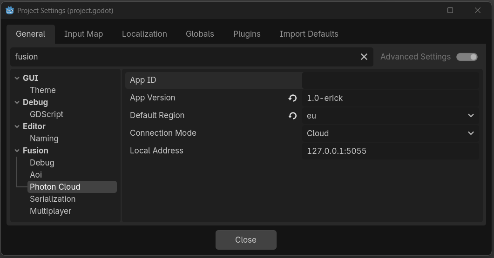494x258 pixels.
Task: Open the Default Region dropdown
Action: pyautogui.click(x=390, y=116)
